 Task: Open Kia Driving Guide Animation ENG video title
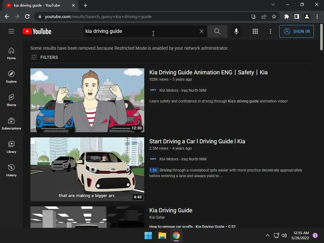click(x=208, y=72)
